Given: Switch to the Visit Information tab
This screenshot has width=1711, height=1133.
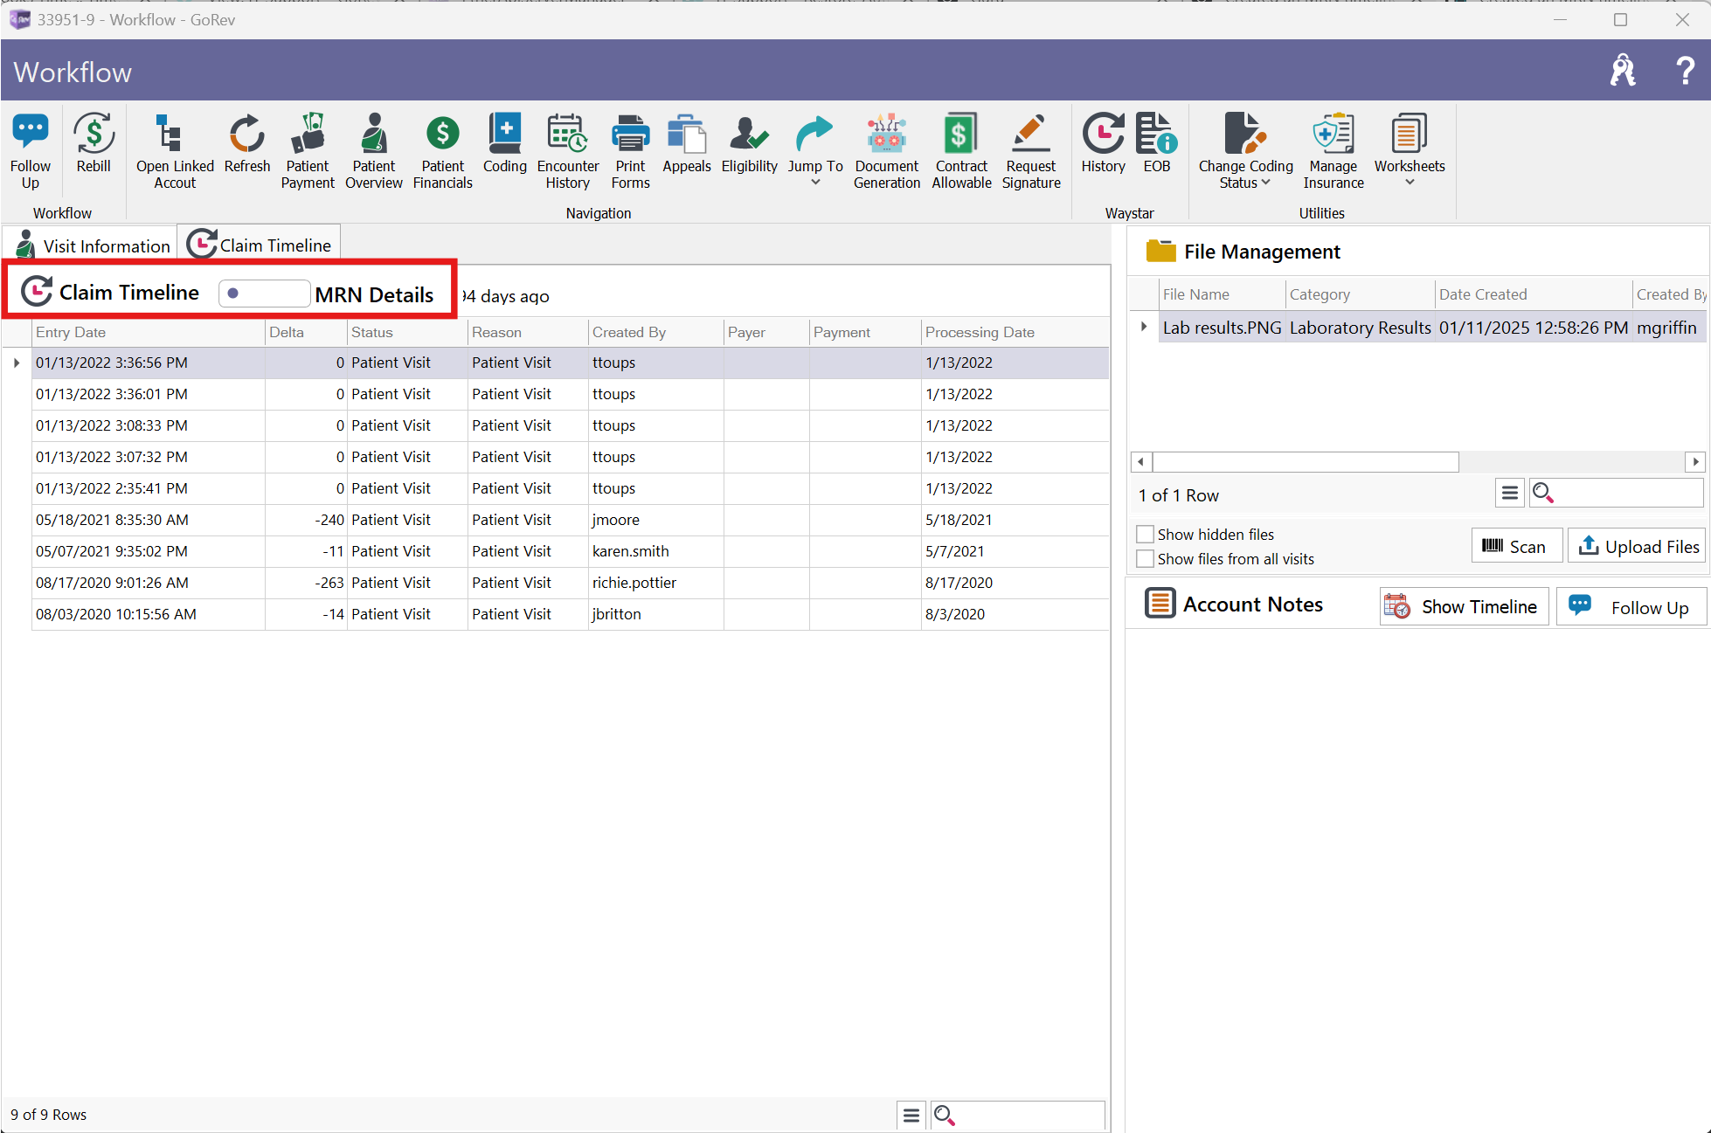Looking at the screenshot, I should point(92,245).
